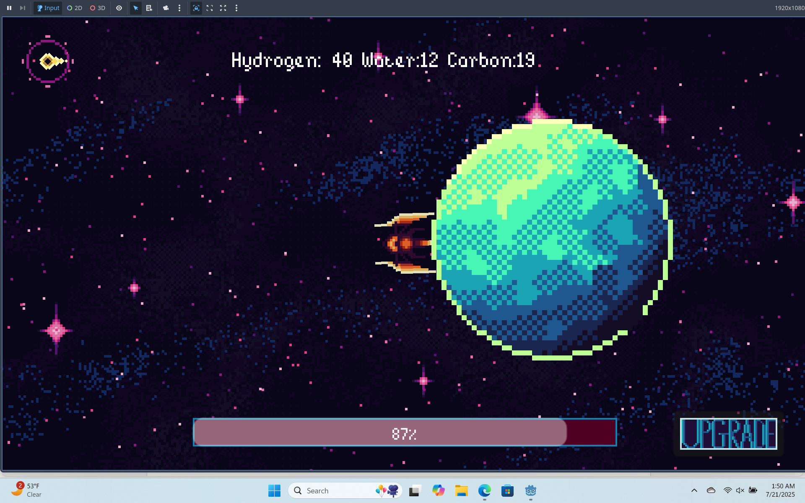
Task: Select the arrow pointer tool
Action: click(x=135, y=8)
